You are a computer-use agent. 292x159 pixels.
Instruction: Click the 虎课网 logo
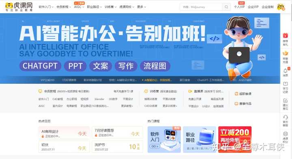point(19,7)
